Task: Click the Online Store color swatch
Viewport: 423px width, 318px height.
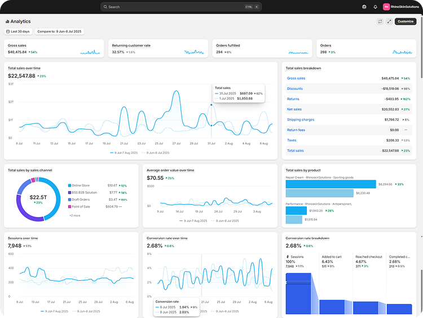Action: coord(69,185)
